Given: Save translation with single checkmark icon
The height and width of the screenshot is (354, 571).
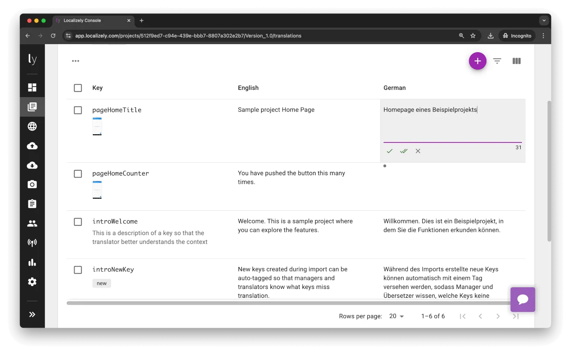Looking at the screenshot, I should pyautogui.click(x=389, y=151).
